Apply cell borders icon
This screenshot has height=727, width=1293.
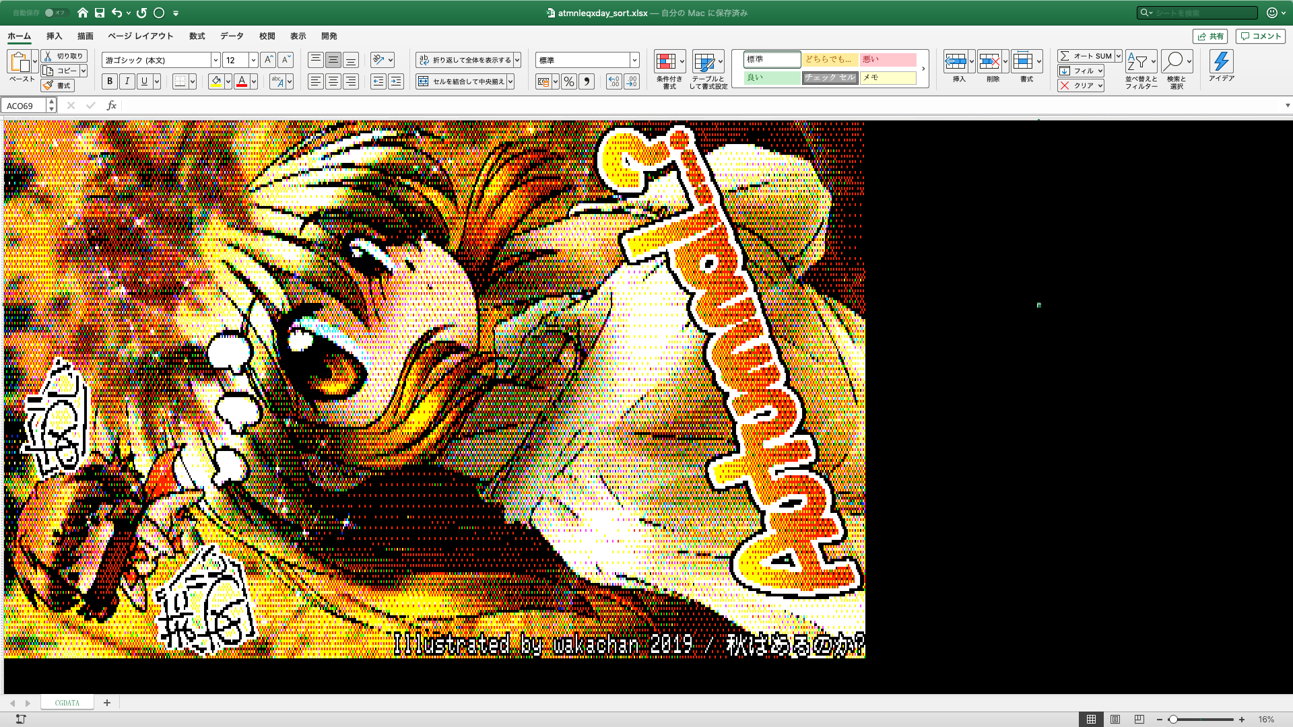point(180,81)
